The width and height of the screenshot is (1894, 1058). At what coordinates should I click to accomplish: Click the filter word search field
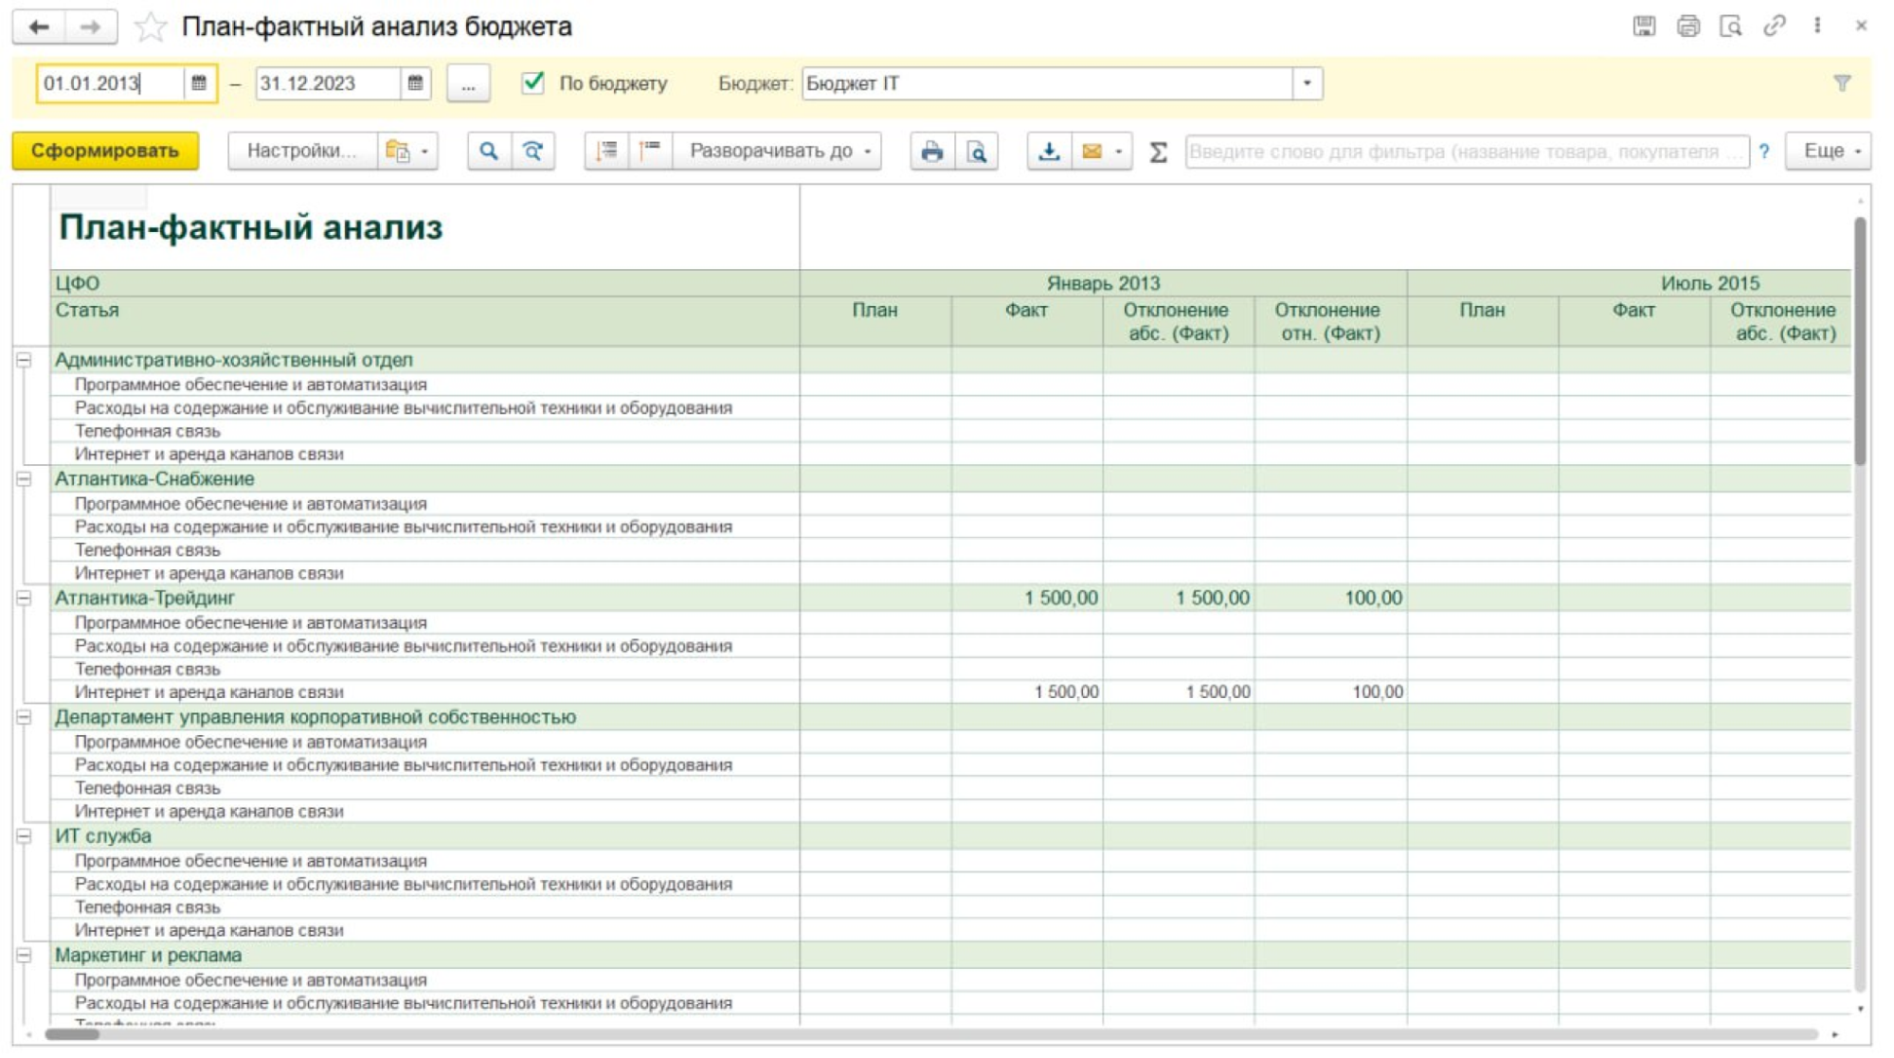[1466, 152]
